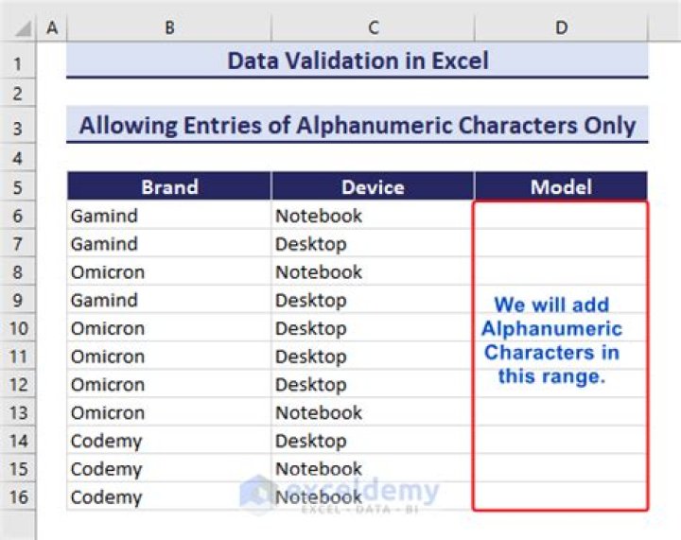Image resolution: width=681 pixels, height=540 pixels.
Task: Click the empty Model cell in row 6
Action: tap(561, 216)
